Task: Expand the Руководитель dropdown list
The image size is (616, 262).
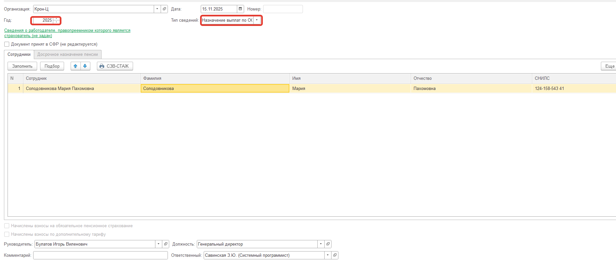Action: tap(158, 244)
